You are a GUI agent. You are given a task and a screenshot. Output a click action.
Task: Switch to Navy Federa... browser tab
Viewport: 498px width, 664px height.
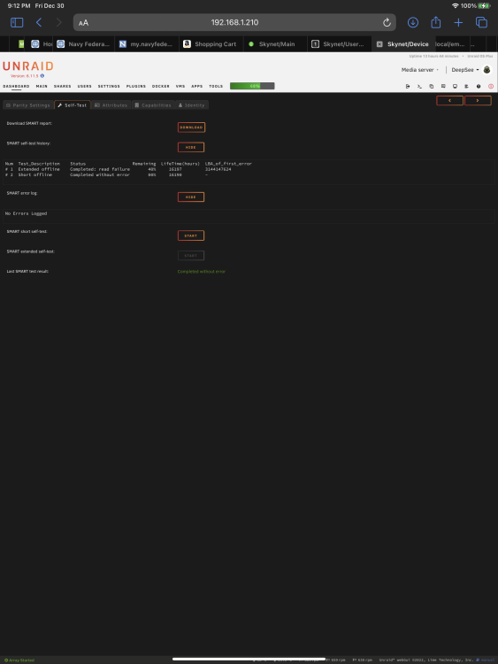coord(83,44)
